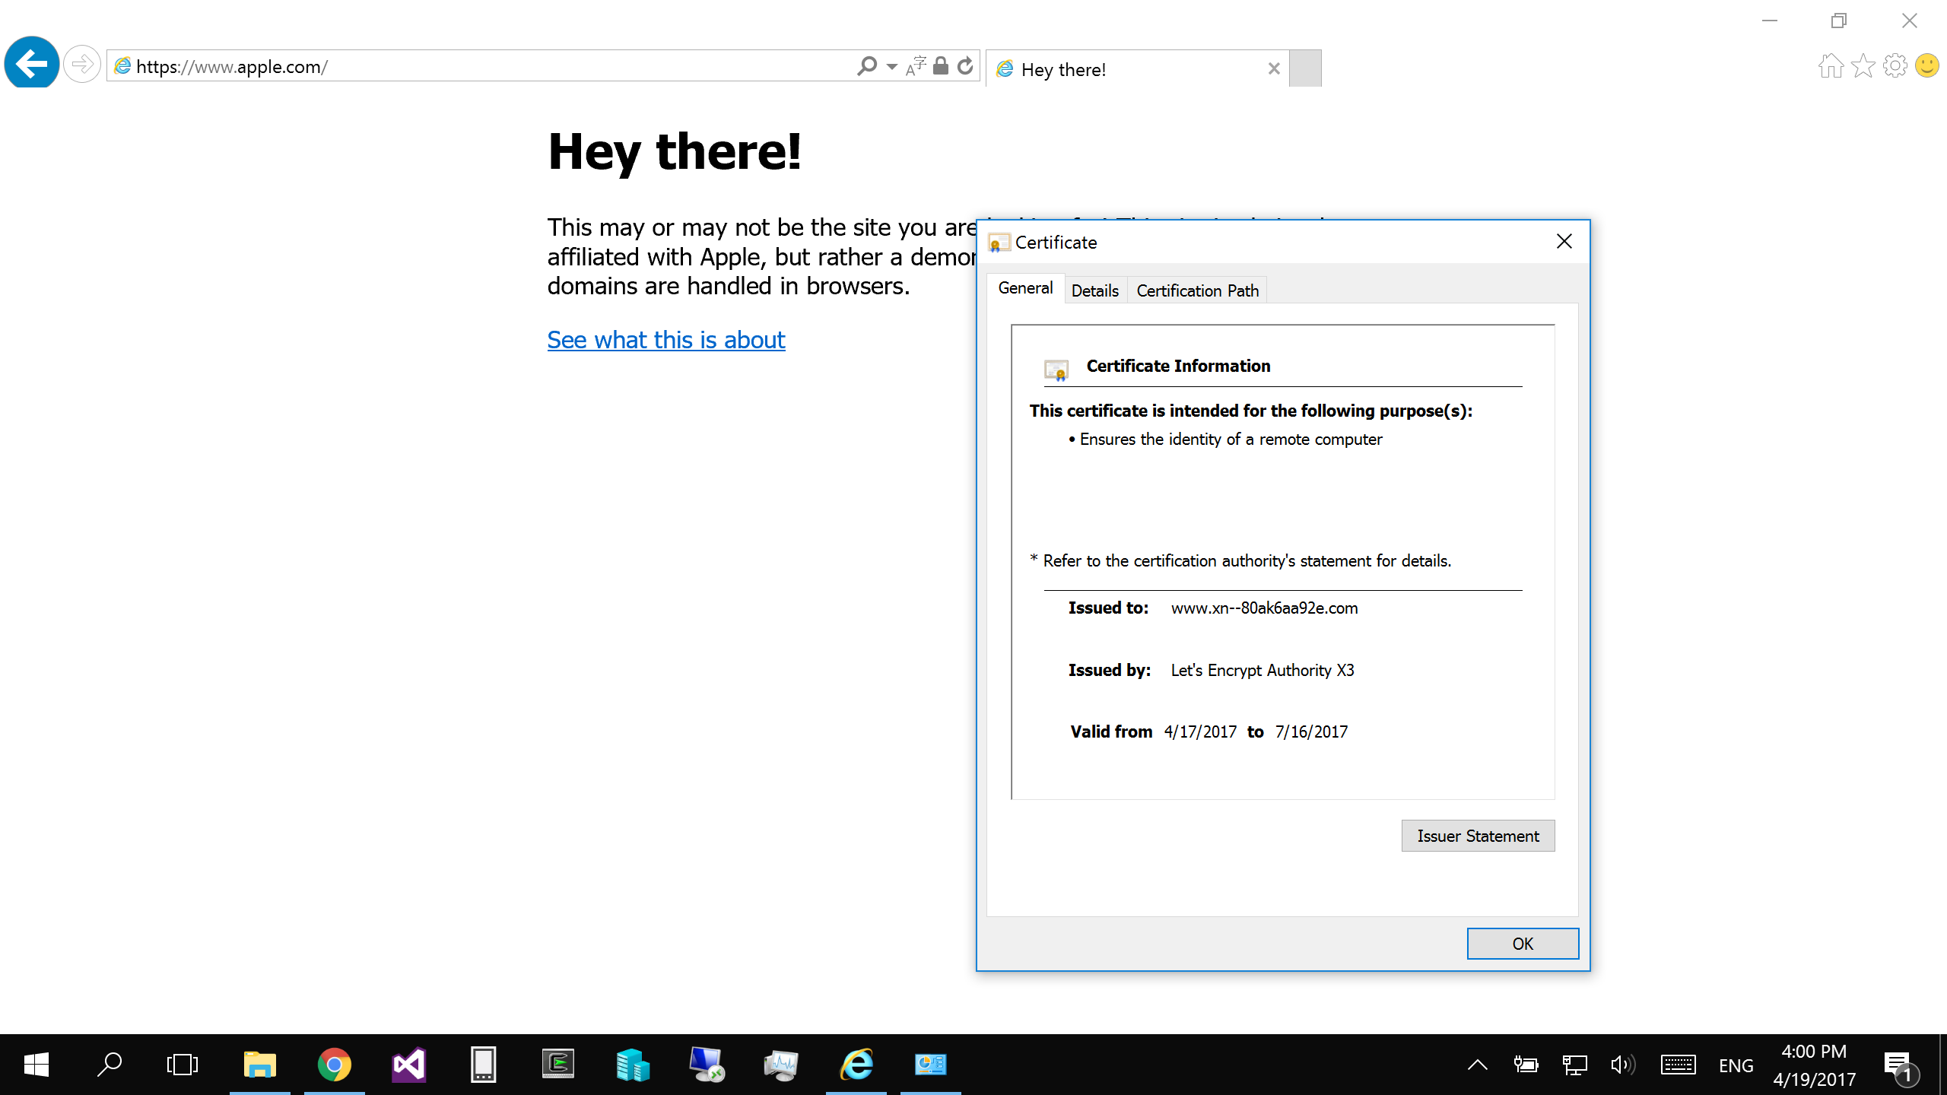Image resolution: width=1947 pixels, height=1095 pixels.
Task: Follow the 'See what this is about' link
Action: point(665,340)
